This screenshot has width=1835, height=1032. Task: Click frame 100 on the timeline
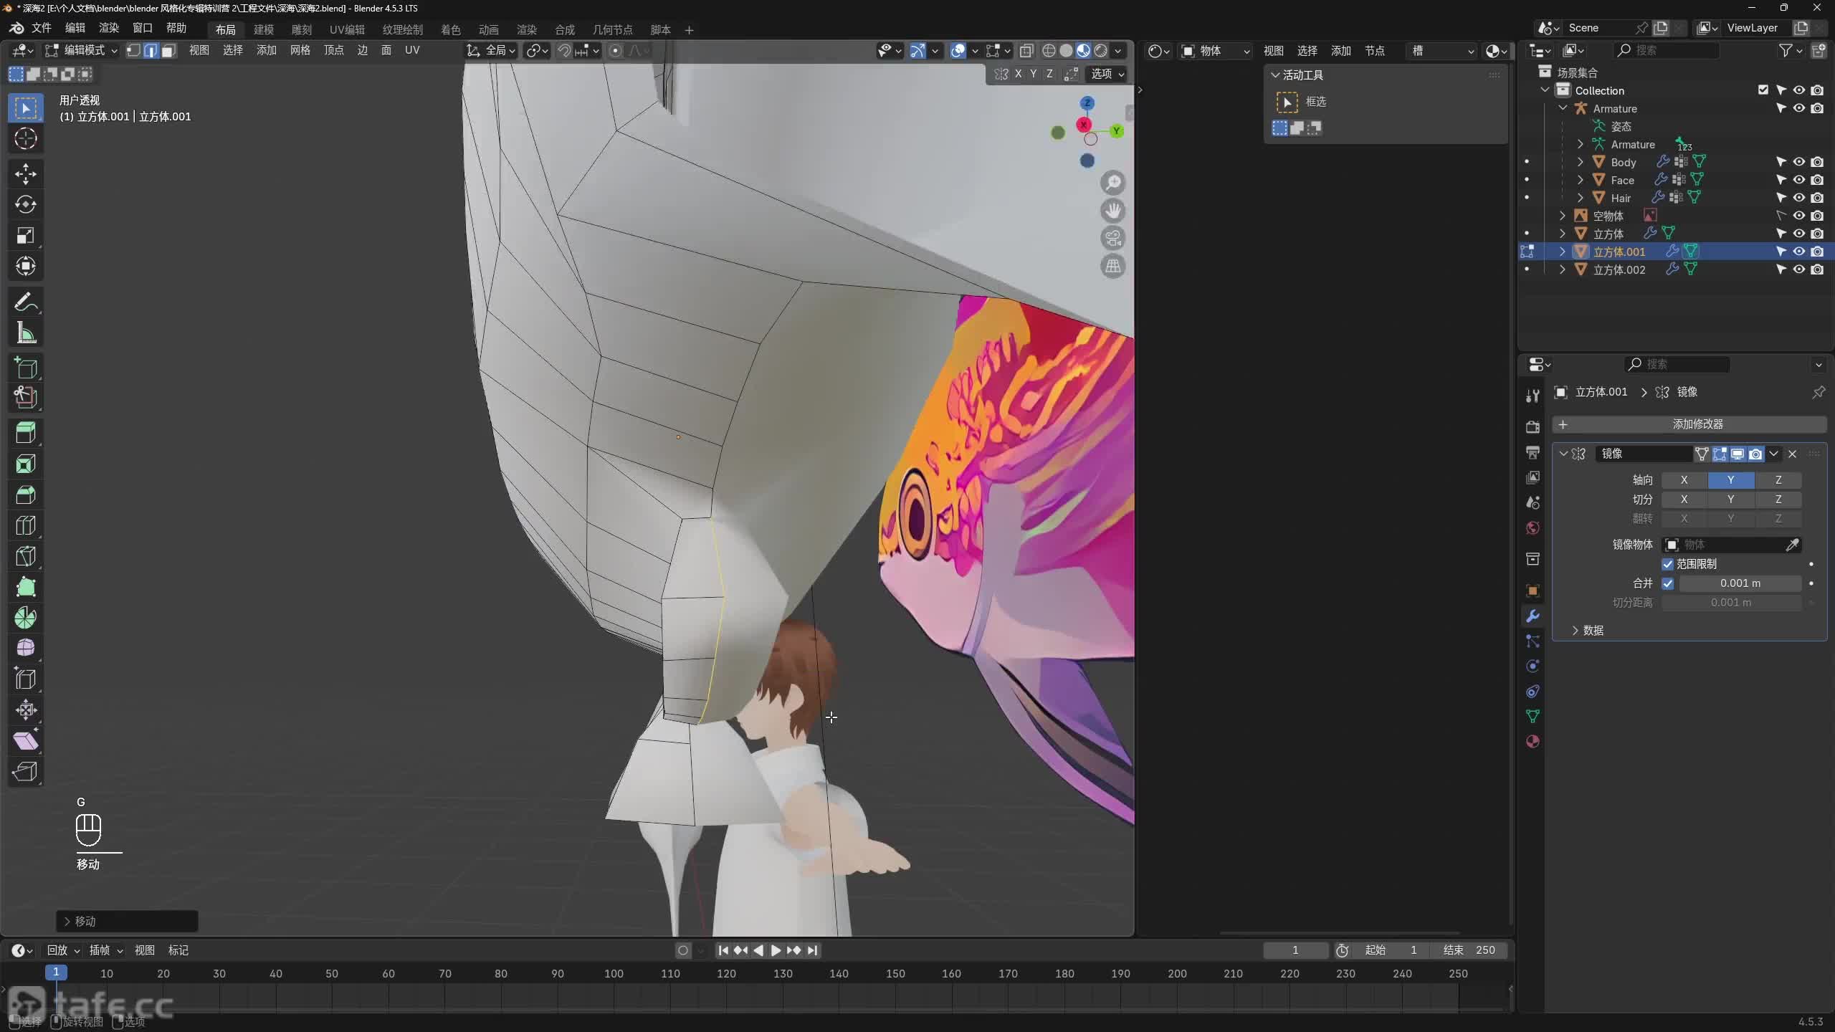(614, 973)
